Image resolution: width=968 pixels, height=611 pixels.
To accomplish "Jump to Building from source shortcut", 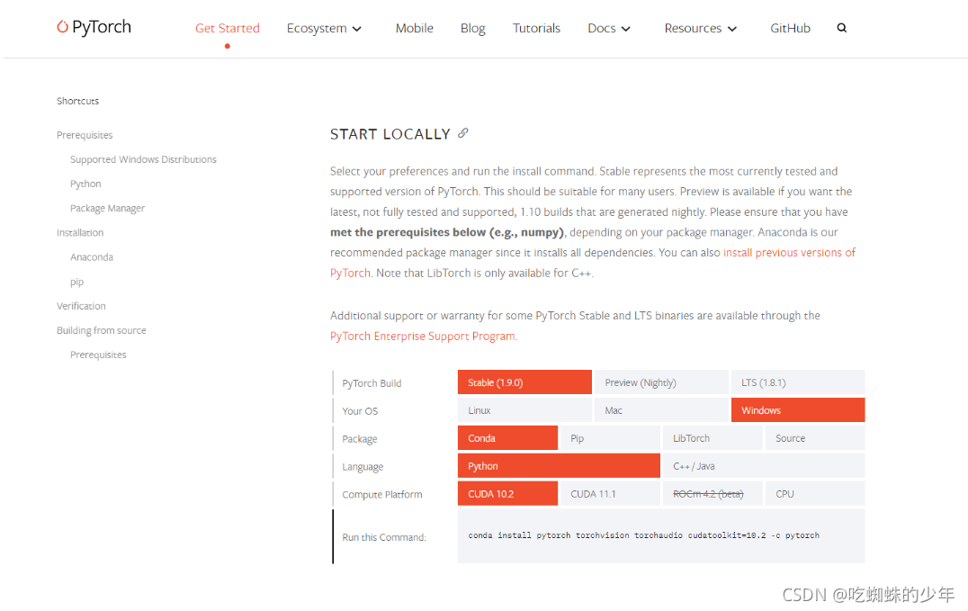I will [102, 330].
